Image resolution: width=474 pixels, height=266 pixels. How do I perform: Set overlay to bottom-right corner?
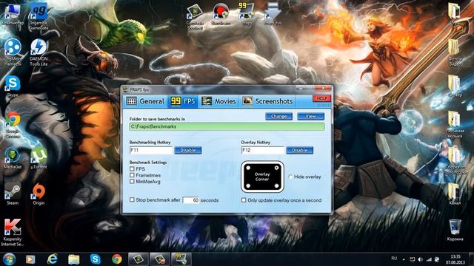coord(276,185)
